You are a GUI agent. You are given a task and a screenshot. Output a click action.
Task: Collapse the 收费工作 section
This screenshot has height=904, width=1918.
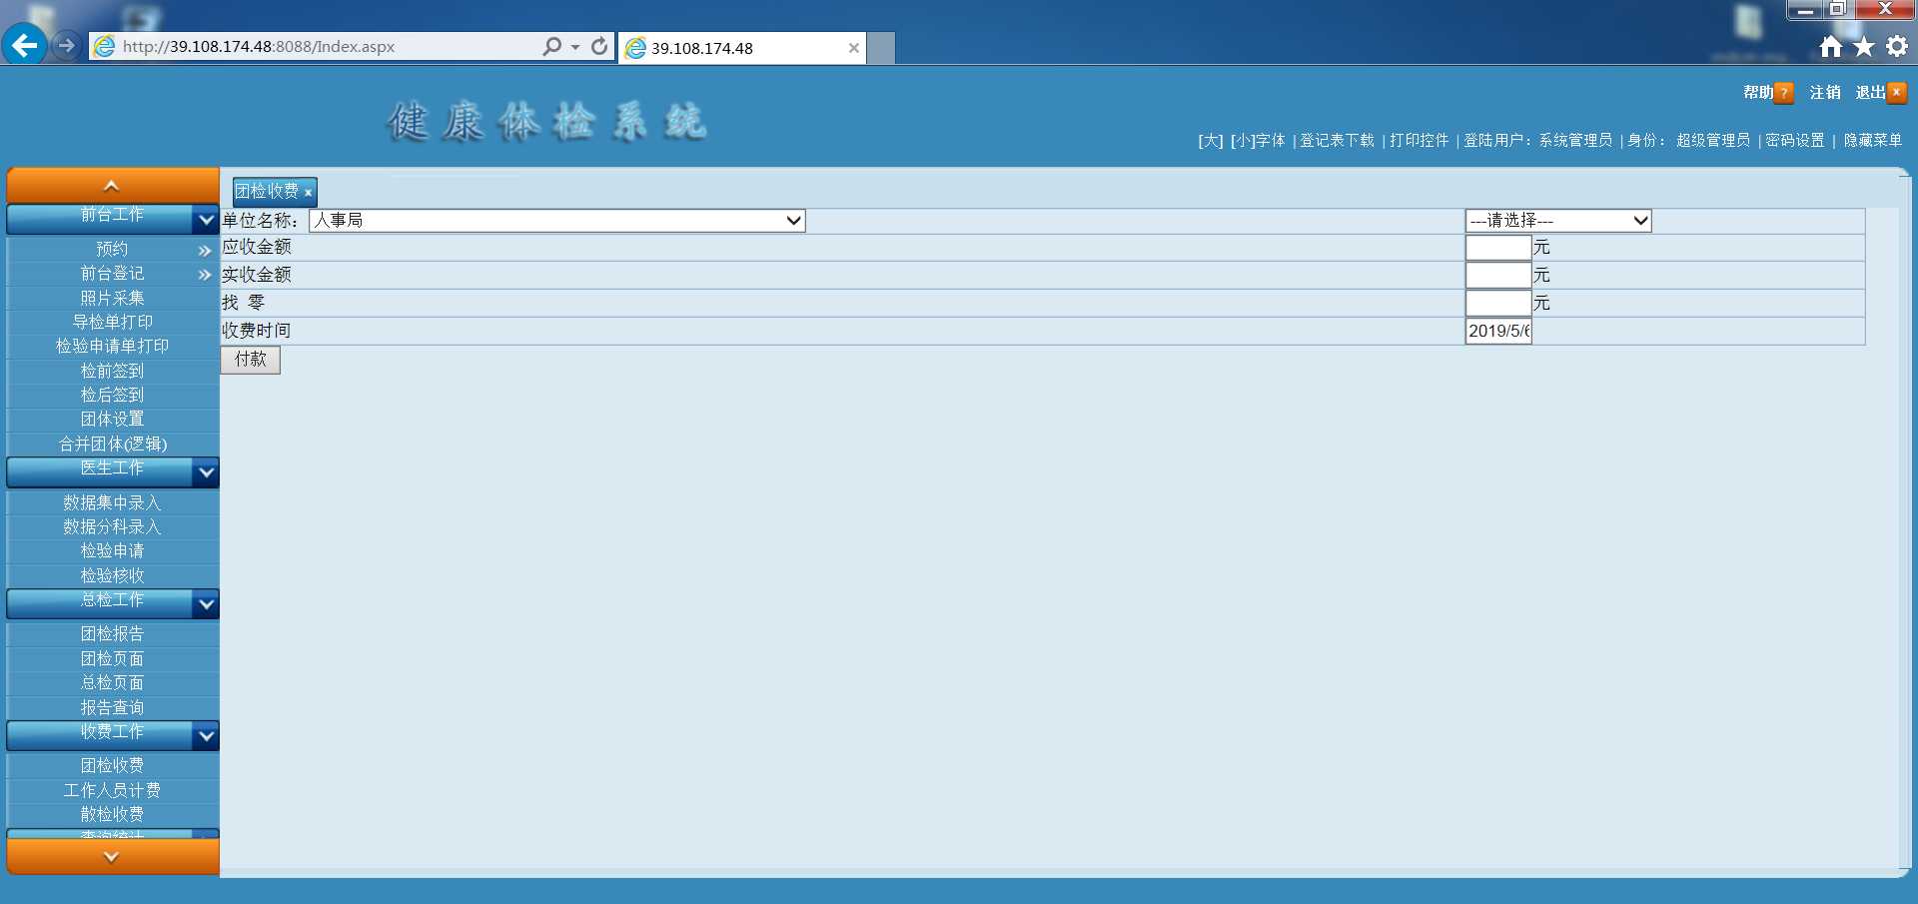(x=205, y=736)
